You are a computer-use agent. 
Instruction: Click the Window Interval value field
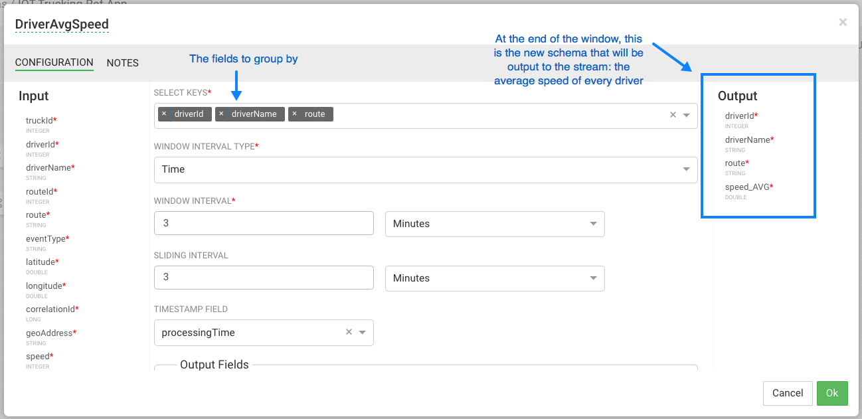click(x=264, y=224)
